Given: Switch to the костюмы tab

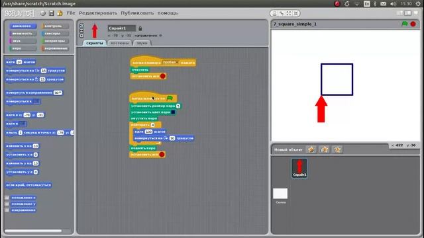Looking at the screenshot, I should point(120,43).
